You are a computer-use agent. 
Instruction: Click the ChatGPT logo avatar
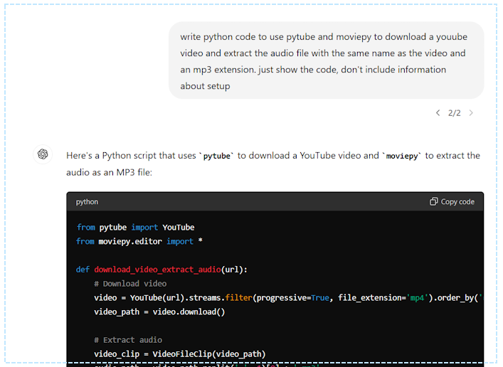pyautogui.click(x=43, y=154)
